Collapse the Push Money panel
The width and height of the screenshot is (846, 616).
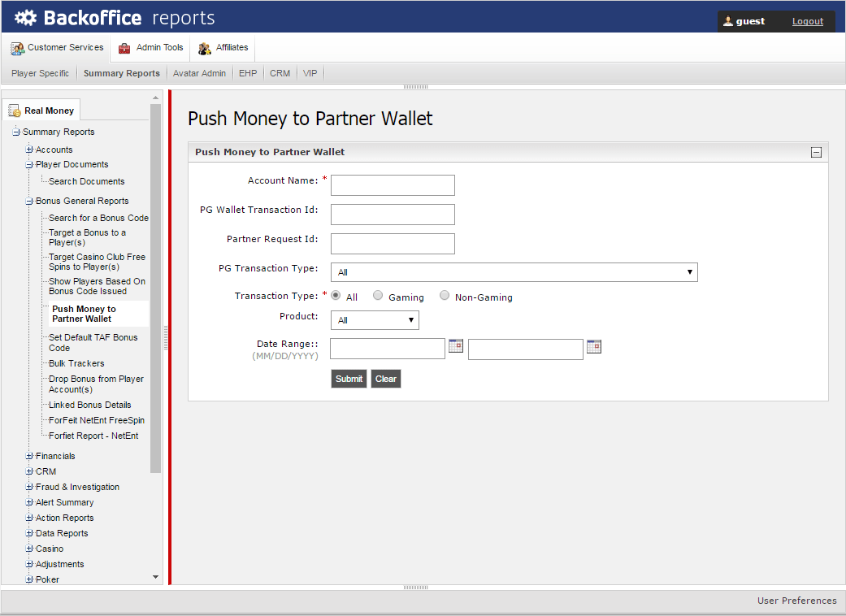(x=816, y=152)
